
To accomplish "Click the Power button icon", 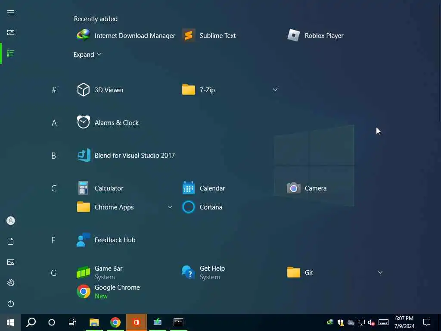I will (x=11, y=303).
